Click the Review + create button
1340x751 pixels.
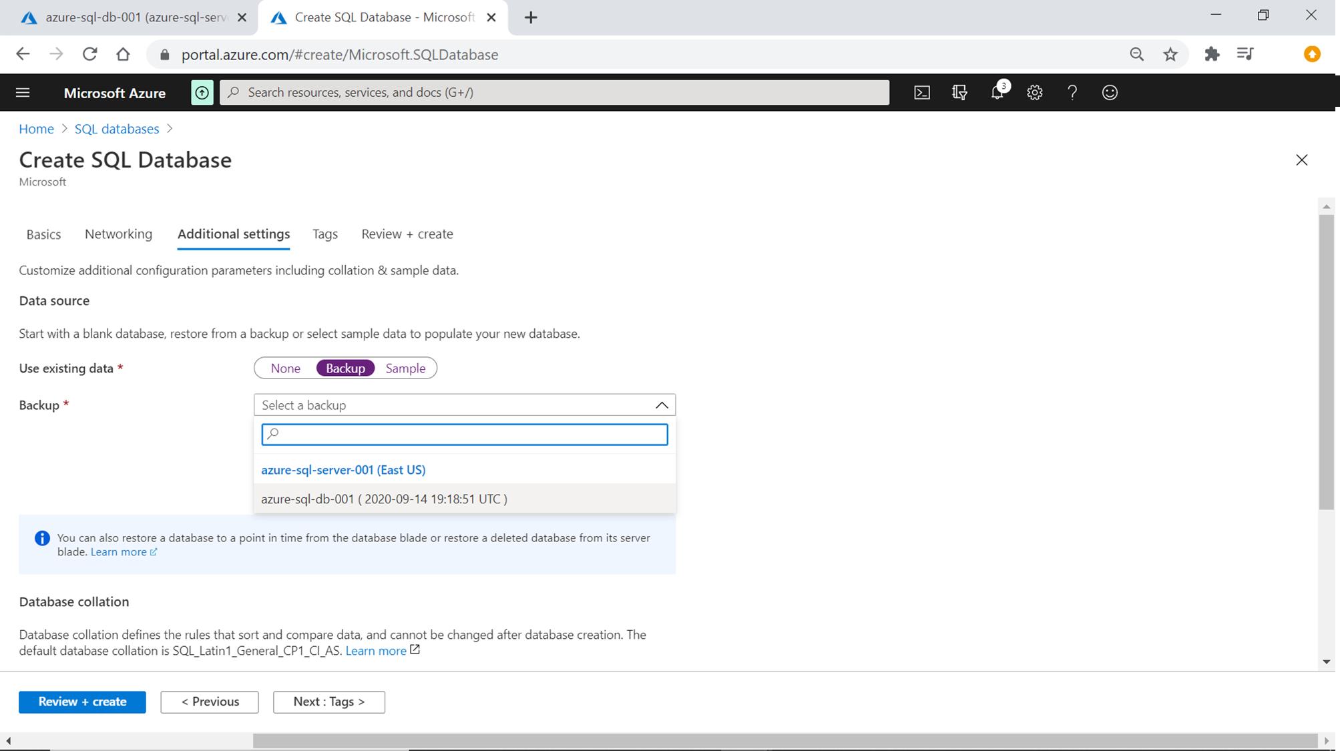[x=82, y=702]
